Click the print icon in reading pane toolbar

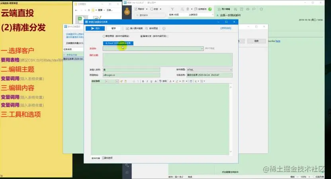(248, 9)
